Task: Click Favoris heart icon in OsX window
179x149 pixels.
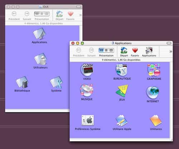Action: (x=71, y=14)
